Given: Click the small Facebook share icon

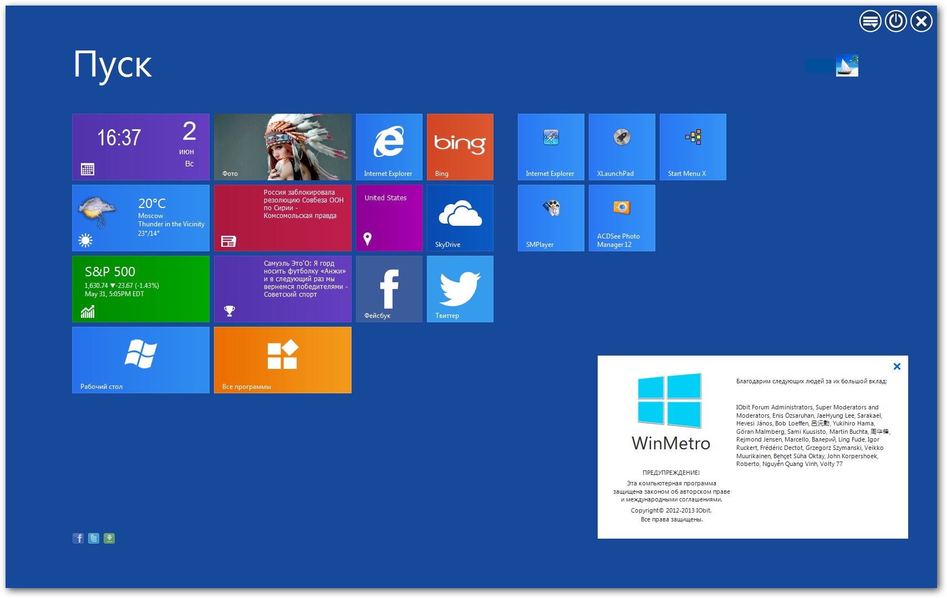Looking at the screenshot, I should 78,538.
